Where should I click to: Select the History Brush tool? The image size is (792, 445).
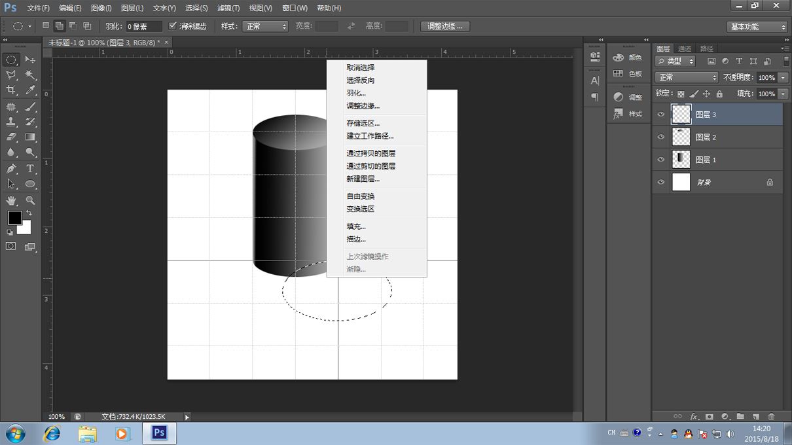click(30, 122)
